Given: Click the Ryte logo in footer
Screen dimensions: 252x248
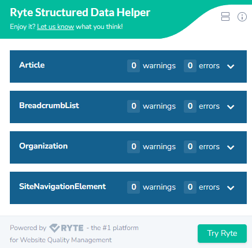Looking at the screenshot, I should (66, 228).
